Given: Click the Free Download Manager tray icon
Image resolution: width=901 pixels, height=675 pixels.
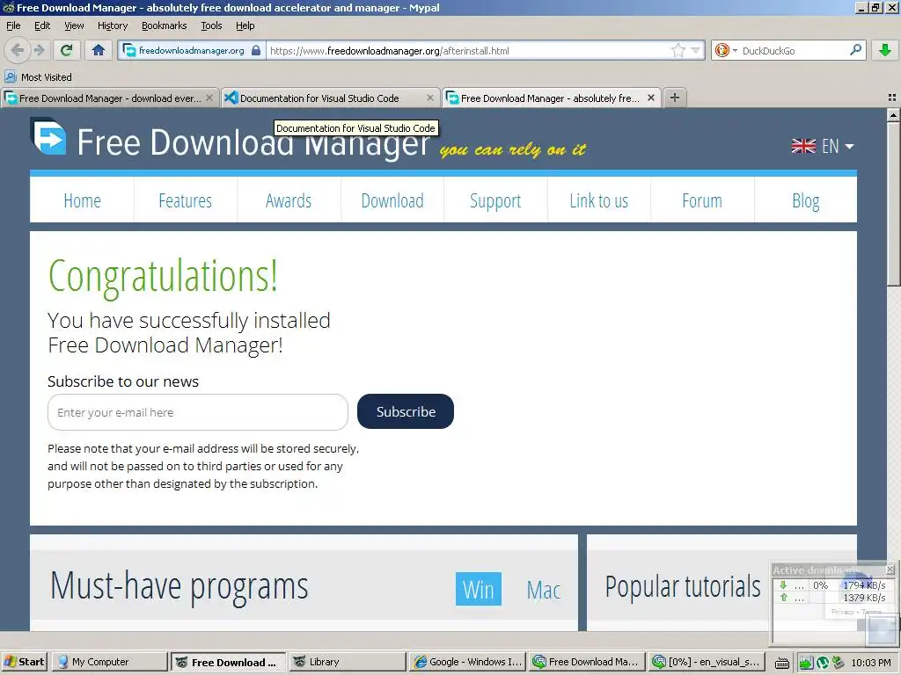Looking at the screenshot, I should pos(806,663).
